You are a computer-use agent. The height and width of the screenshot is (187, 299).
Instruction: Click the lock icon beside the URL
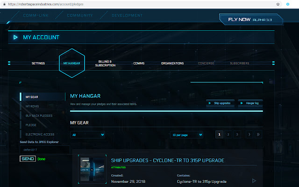(4, 4)
